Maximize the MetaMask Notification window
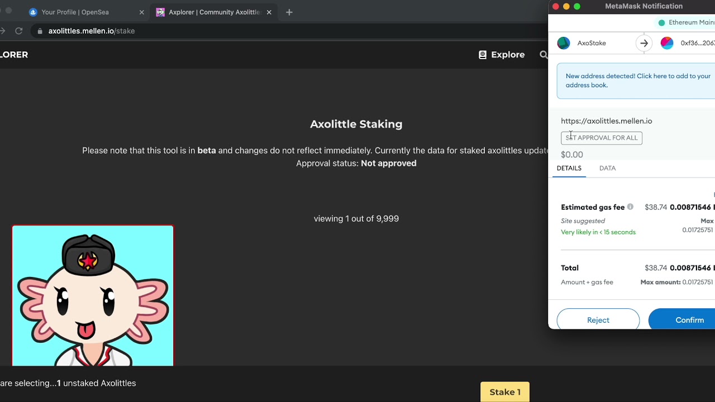The width and height of the screenshot is (715, 402). click(x=577, y=7)
